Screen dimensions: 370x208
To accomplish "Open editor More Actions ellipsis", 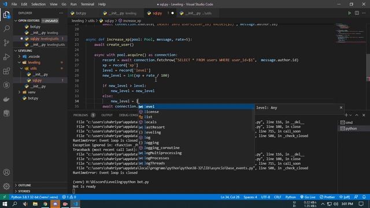I will (x=364, y=13).
